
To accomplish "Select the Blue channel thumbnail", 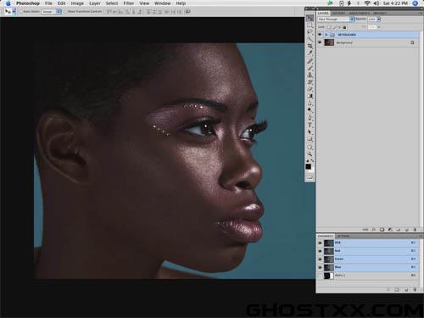I will 329,267.
